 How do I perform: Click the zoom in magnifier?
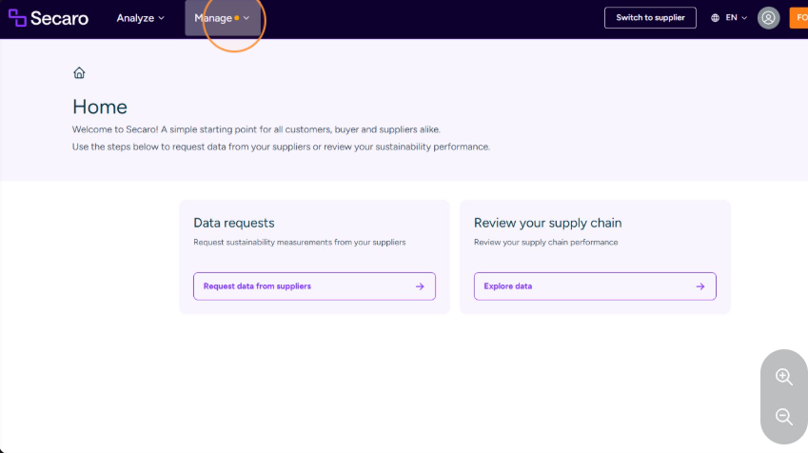pos(784,377)
